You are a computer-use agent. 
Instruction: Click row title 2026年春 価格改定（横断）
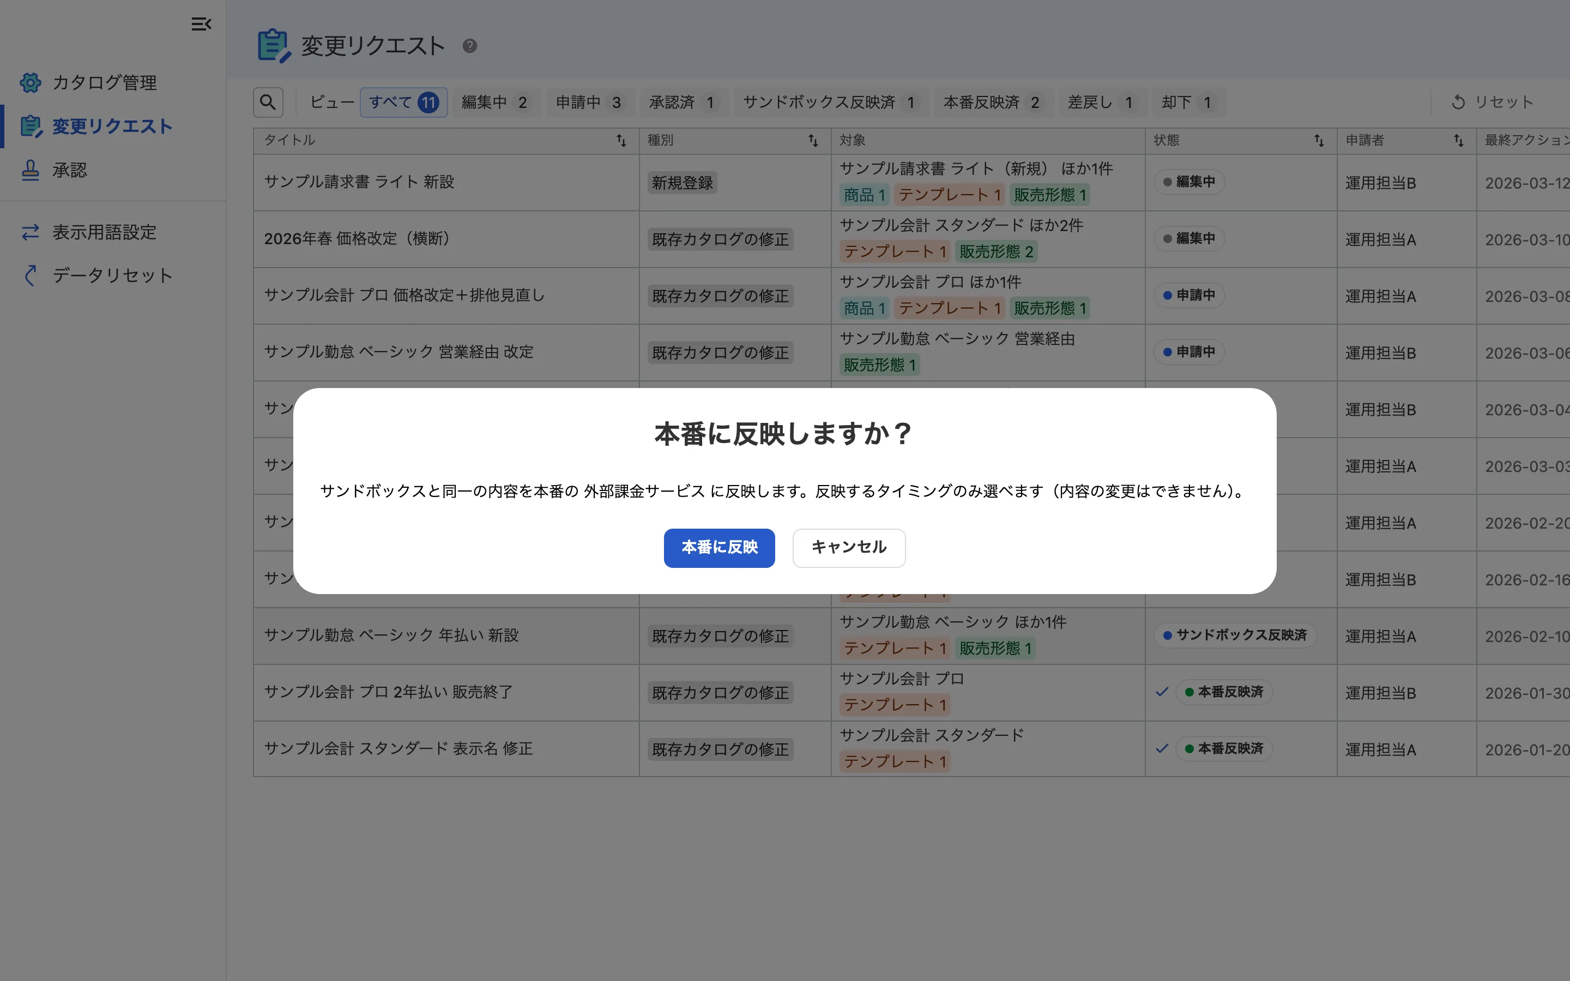pos(357,239)
